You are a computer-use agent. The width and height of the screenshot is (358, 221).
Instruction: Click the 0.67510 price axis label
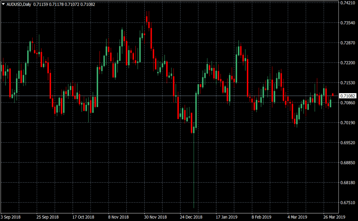348,203
